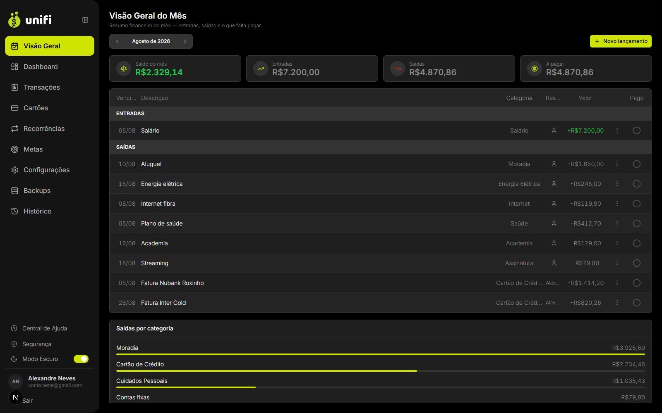This screenshot has height=413, width=662.
Task: Create a Novo lançamento
Action: 621,41
